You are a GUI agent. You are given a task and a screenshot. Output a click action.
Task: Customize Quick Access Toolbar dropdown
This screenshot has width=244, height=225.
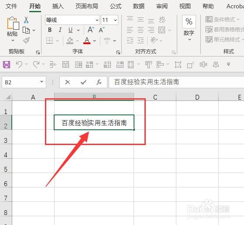228,64
